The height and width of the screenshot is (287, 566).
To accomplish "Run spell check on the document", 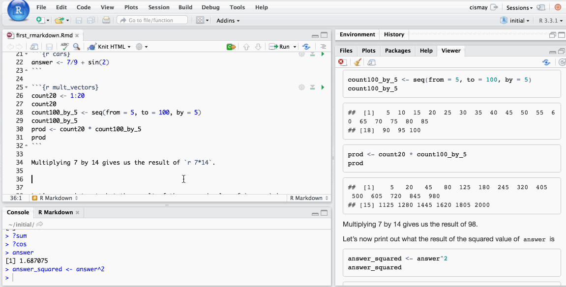I will (65, 47).
